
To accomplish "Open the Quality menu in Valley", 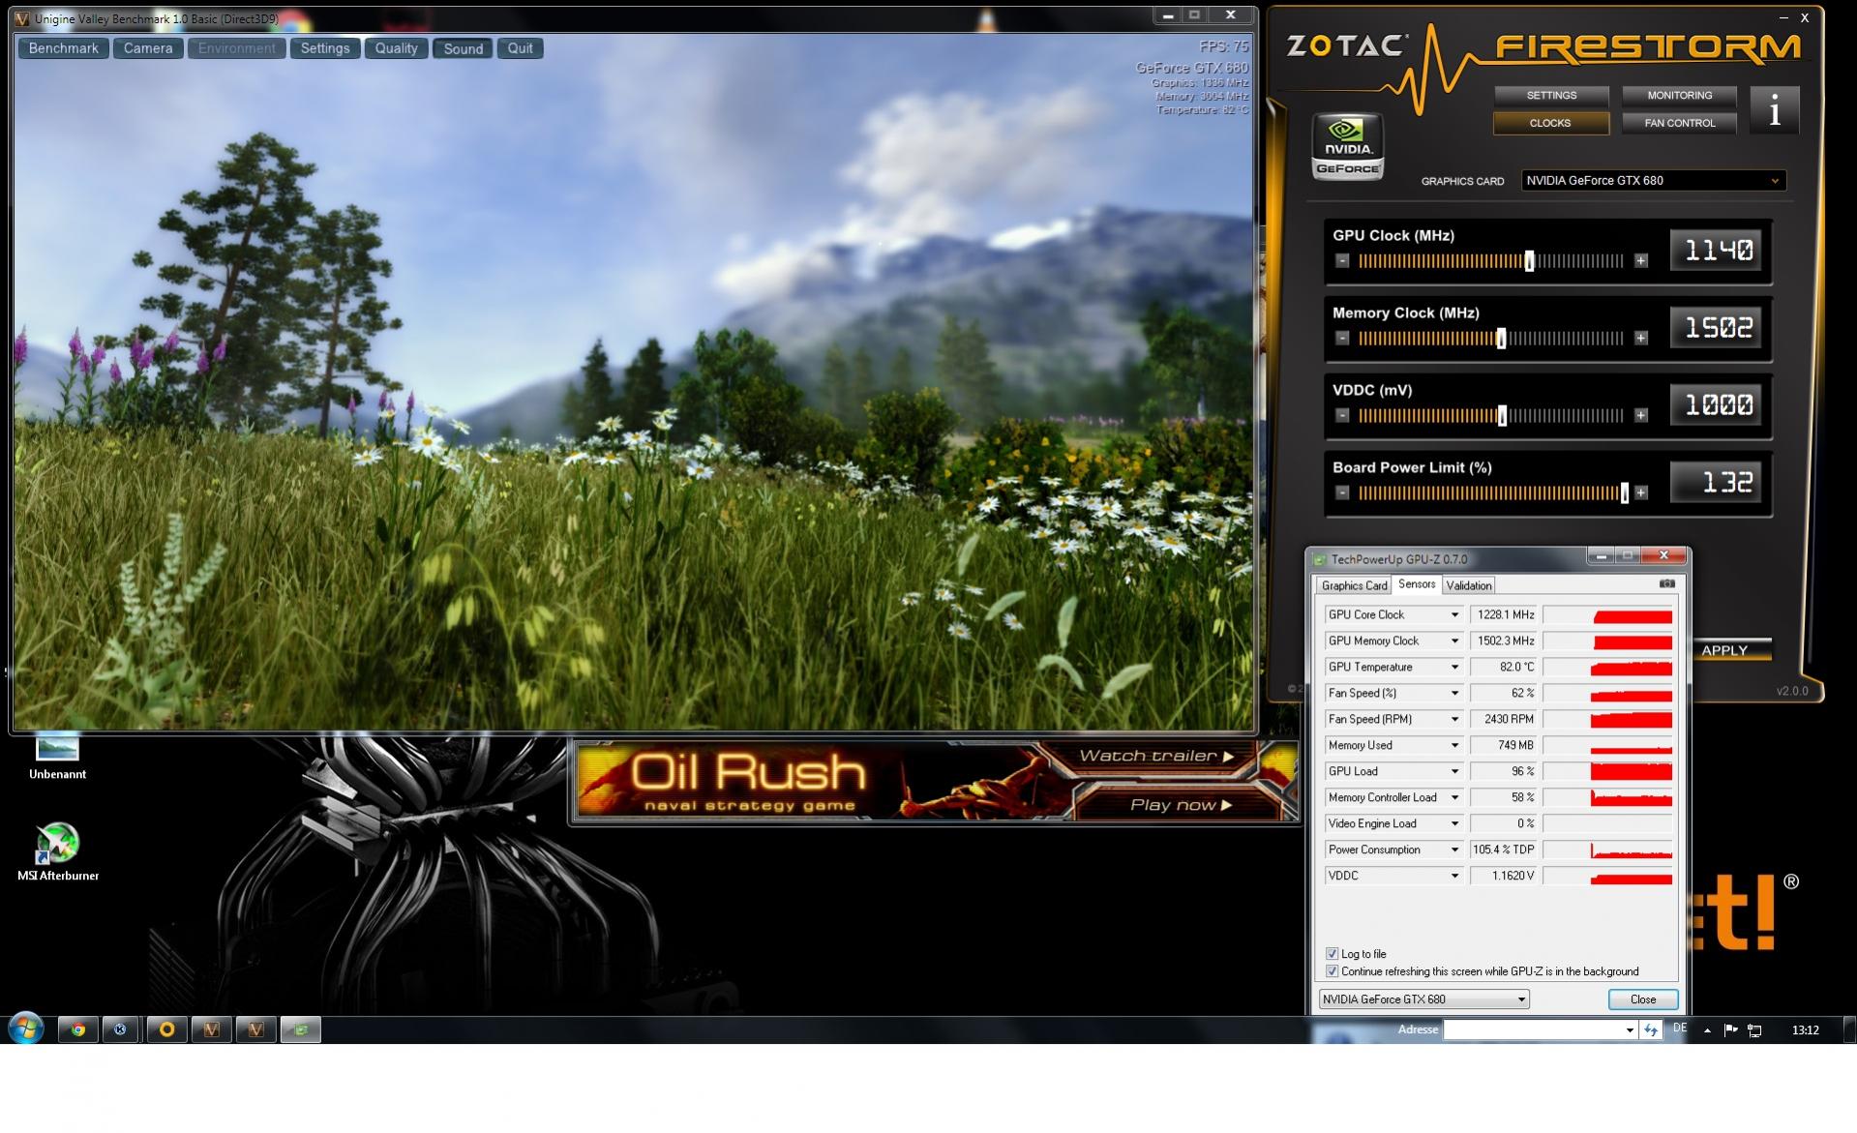I will [397, 48].
